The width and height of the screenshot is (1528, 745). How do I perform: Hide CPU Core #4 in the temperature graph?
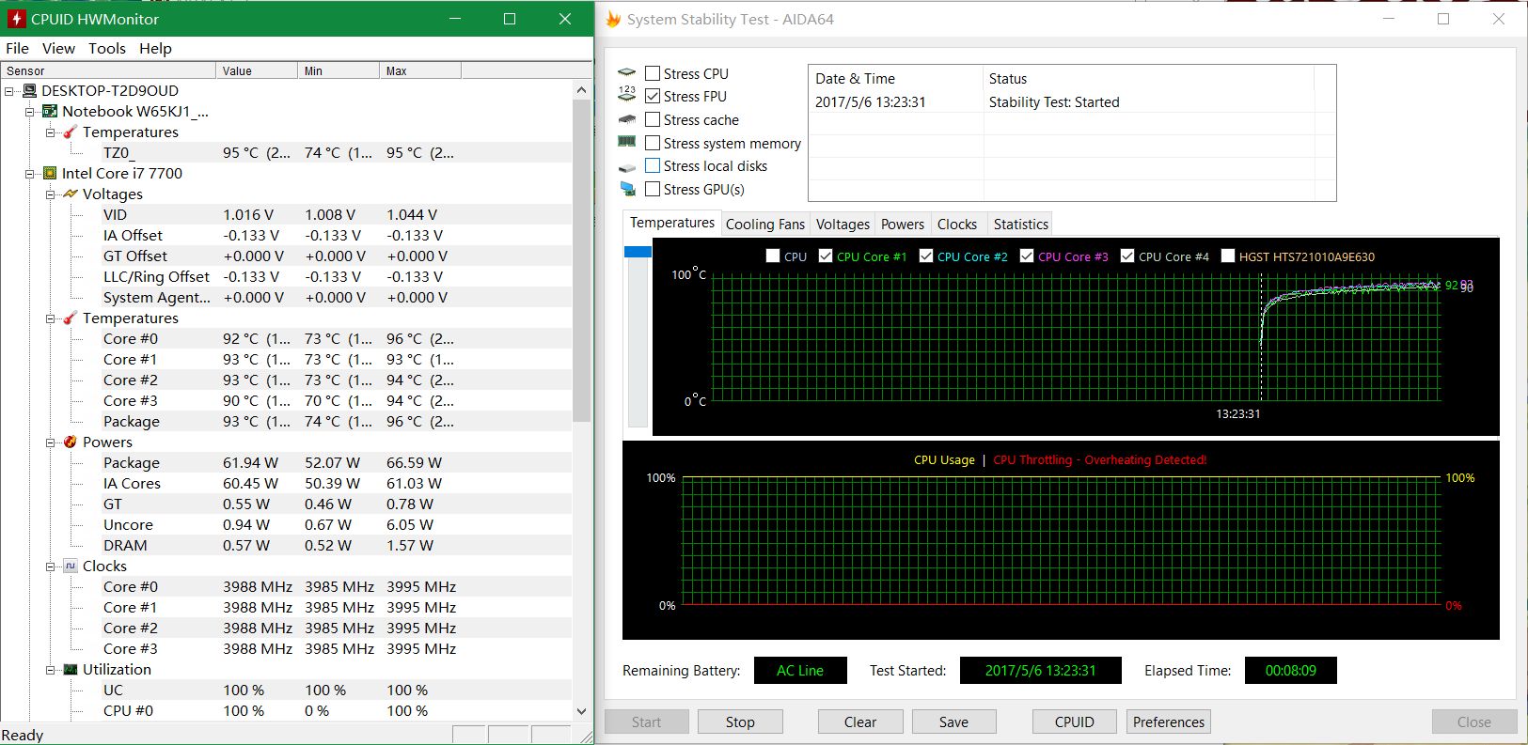point(1127,256)
